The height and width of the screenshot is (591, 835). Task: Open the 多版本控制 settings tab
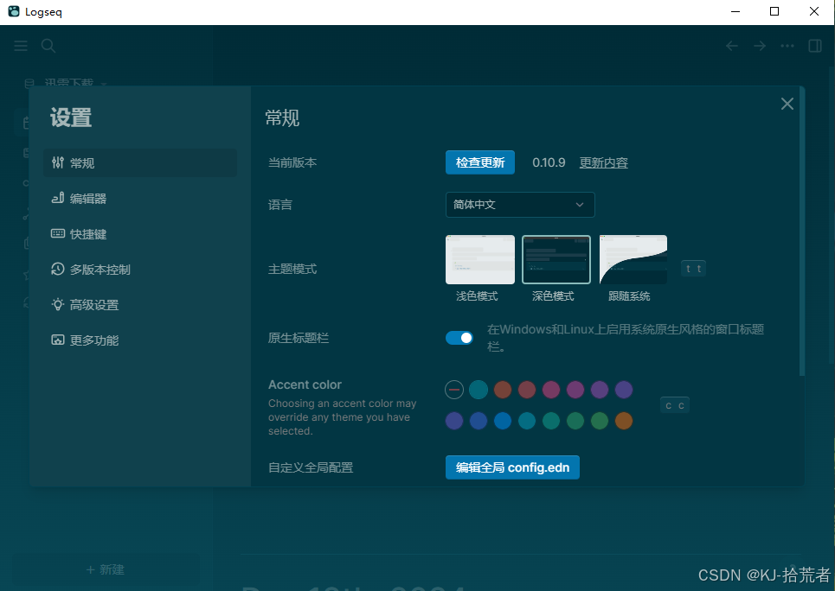(x=140, y=270)
